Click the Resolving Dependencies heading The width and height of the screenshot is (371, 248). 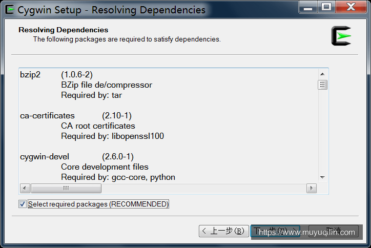point(64,30)
